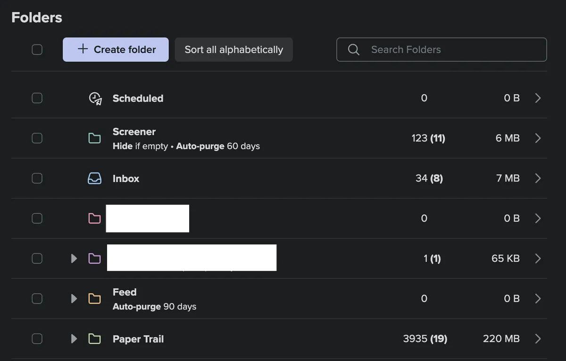Click the green Screener folder icon

94,138
